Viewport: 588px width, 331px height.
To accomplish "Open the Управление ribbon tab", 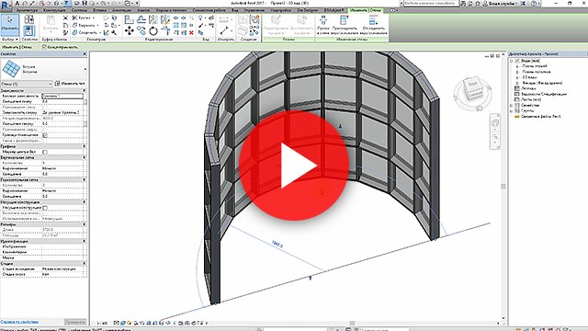I will (254, 10).
